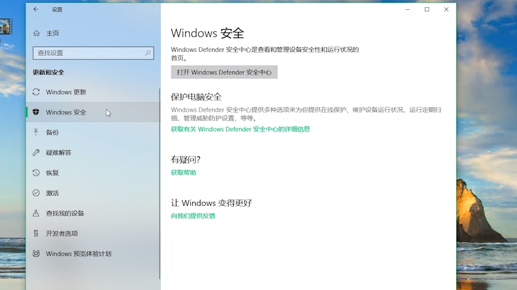This screenshot has width=517, height=290.
Task: Click the 备份 upload arrow icon
Action: click(x=36, y=133)
